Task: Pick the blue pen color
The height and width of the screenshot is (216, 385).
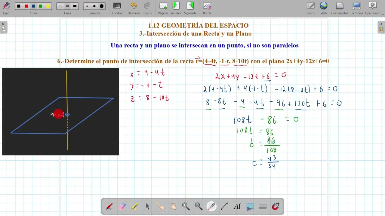Action: (33, 6)
